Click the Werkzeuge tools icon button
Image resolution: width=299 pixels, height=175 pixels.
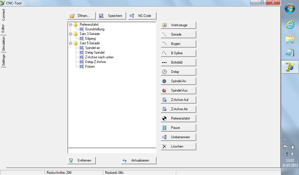[178, 25]
